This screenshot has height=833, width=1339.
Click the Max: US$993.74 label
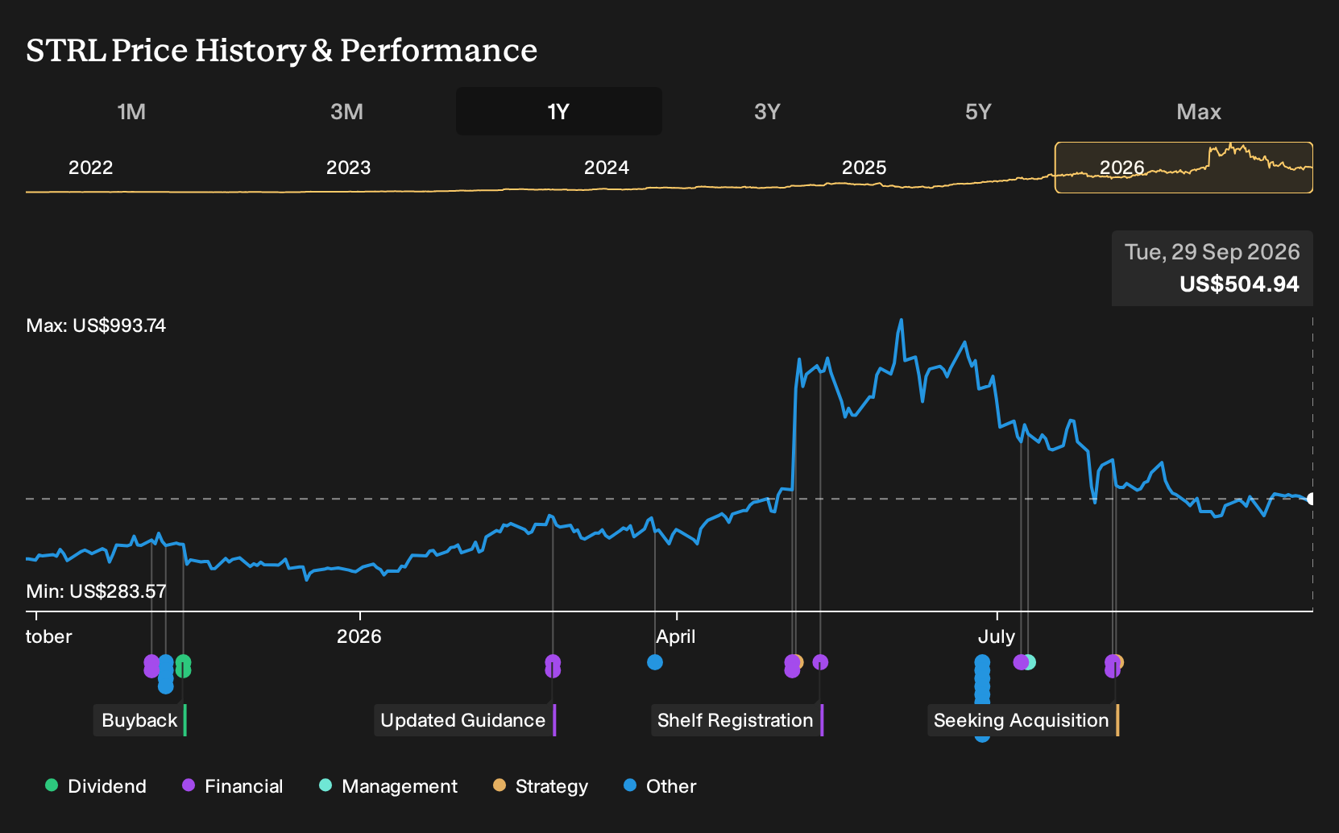pyautogui.click(x=96, y=325)
